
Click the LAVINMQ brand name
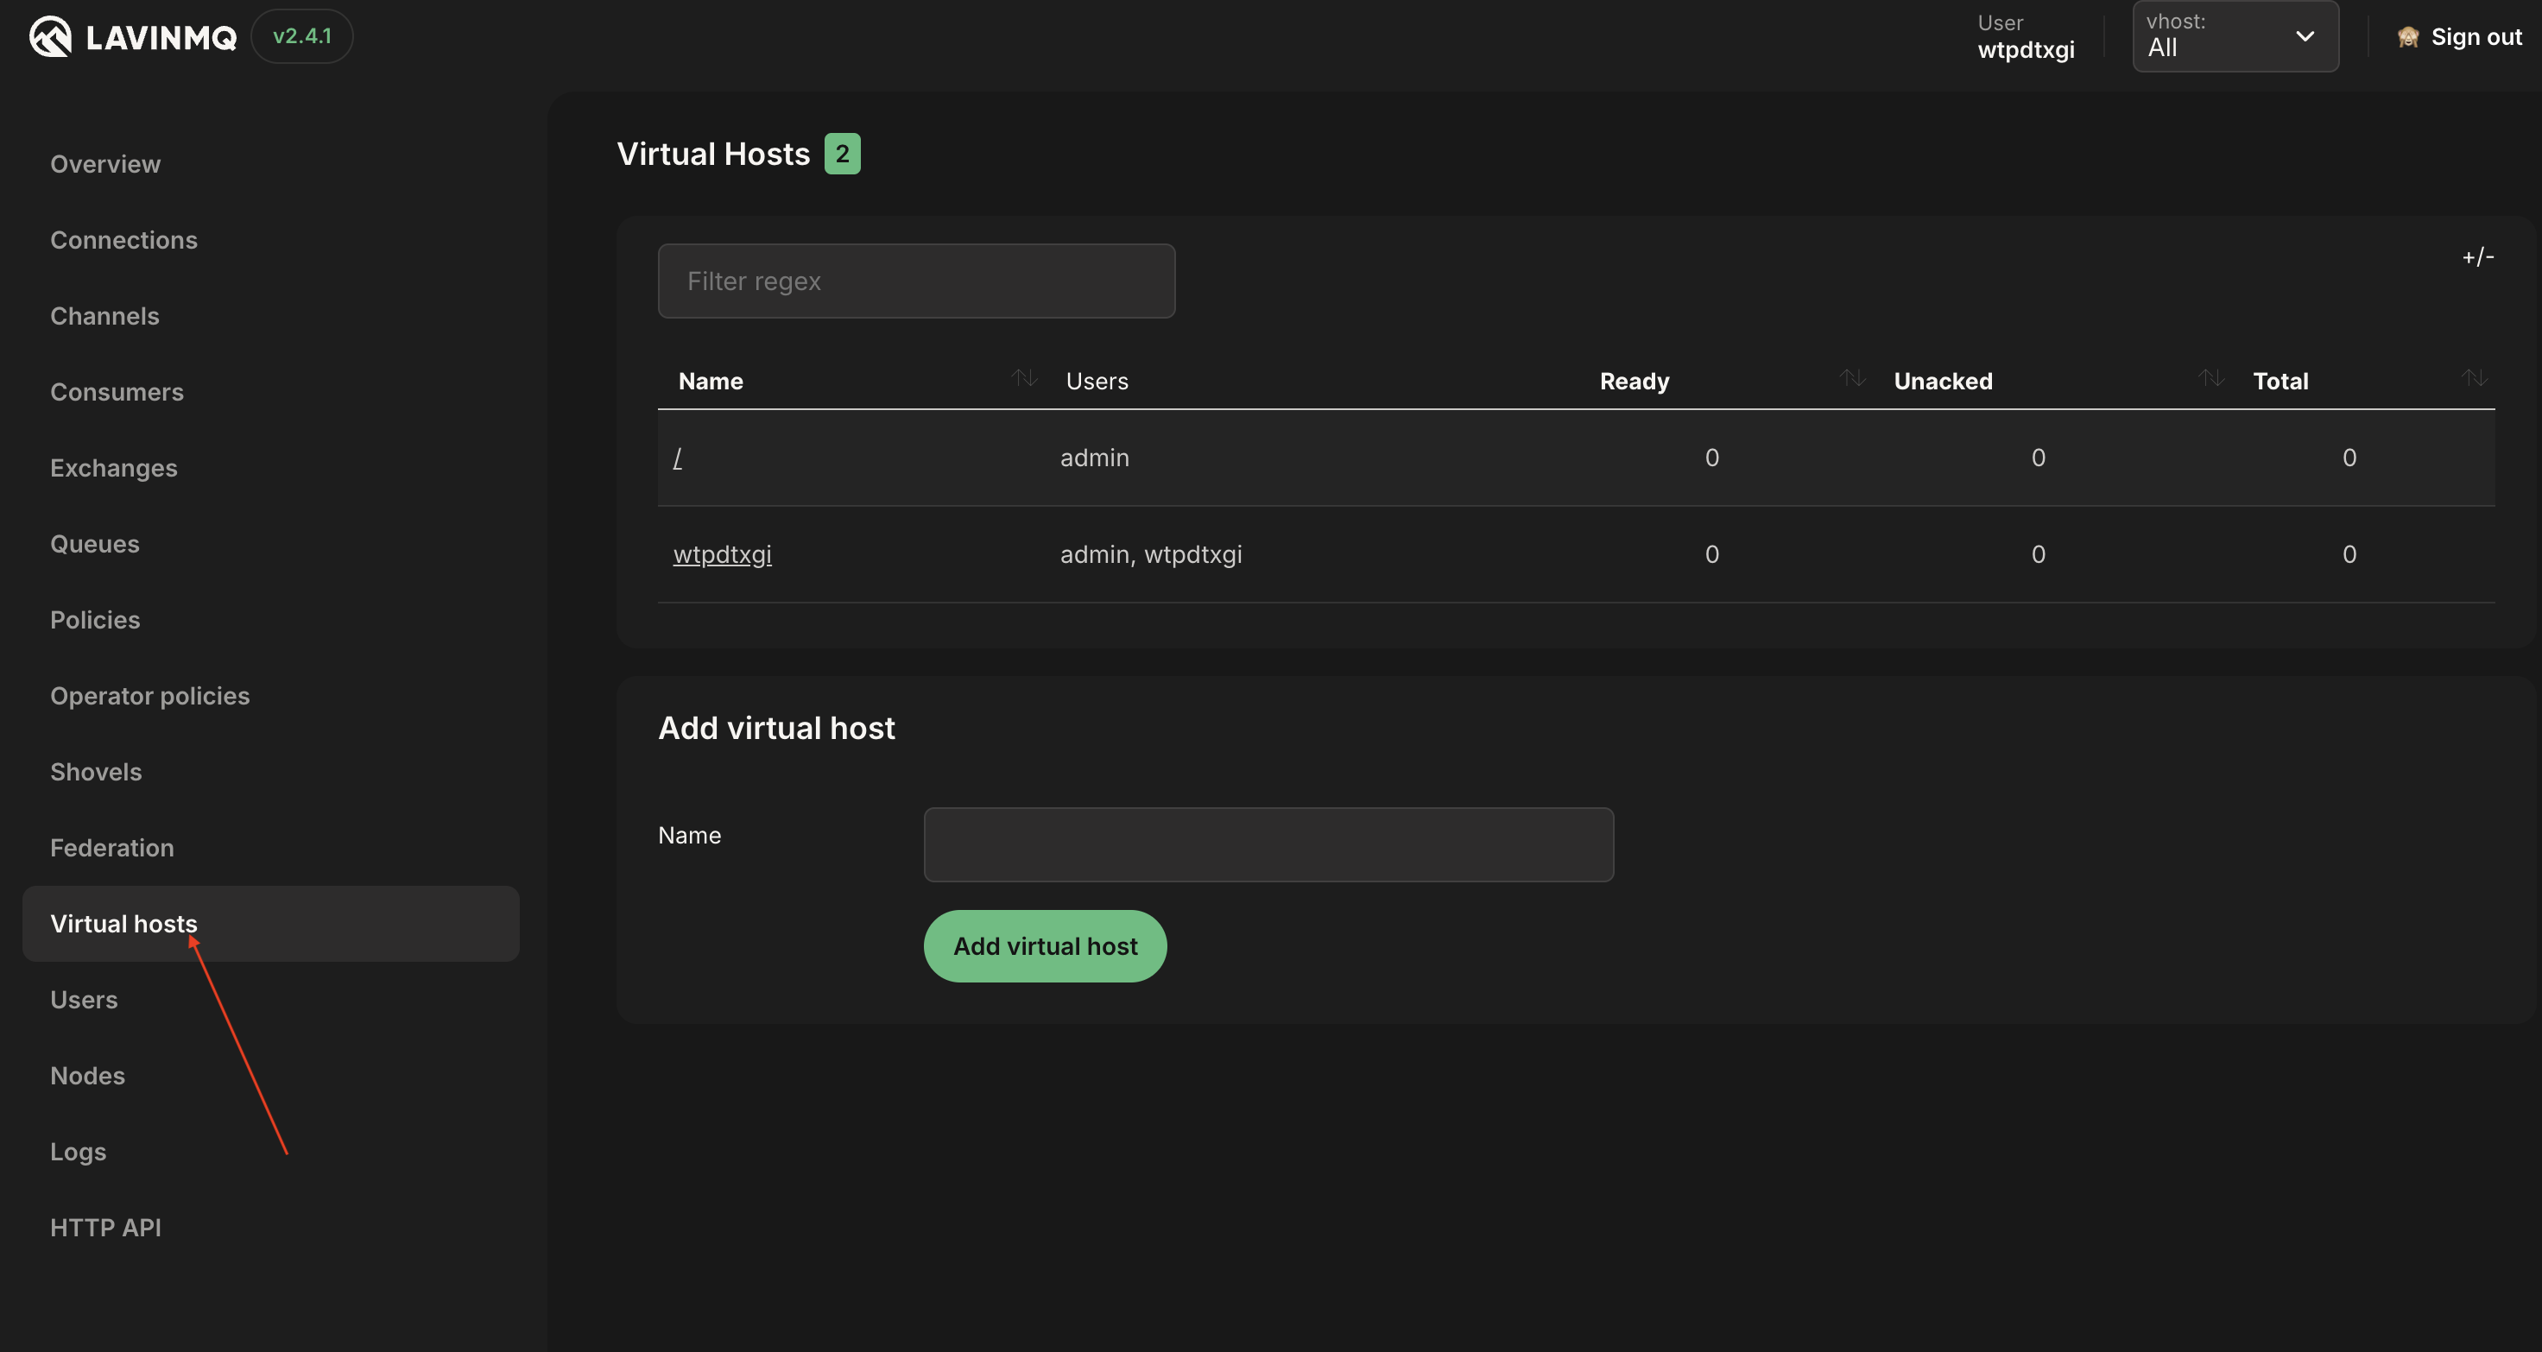(161, 37)
